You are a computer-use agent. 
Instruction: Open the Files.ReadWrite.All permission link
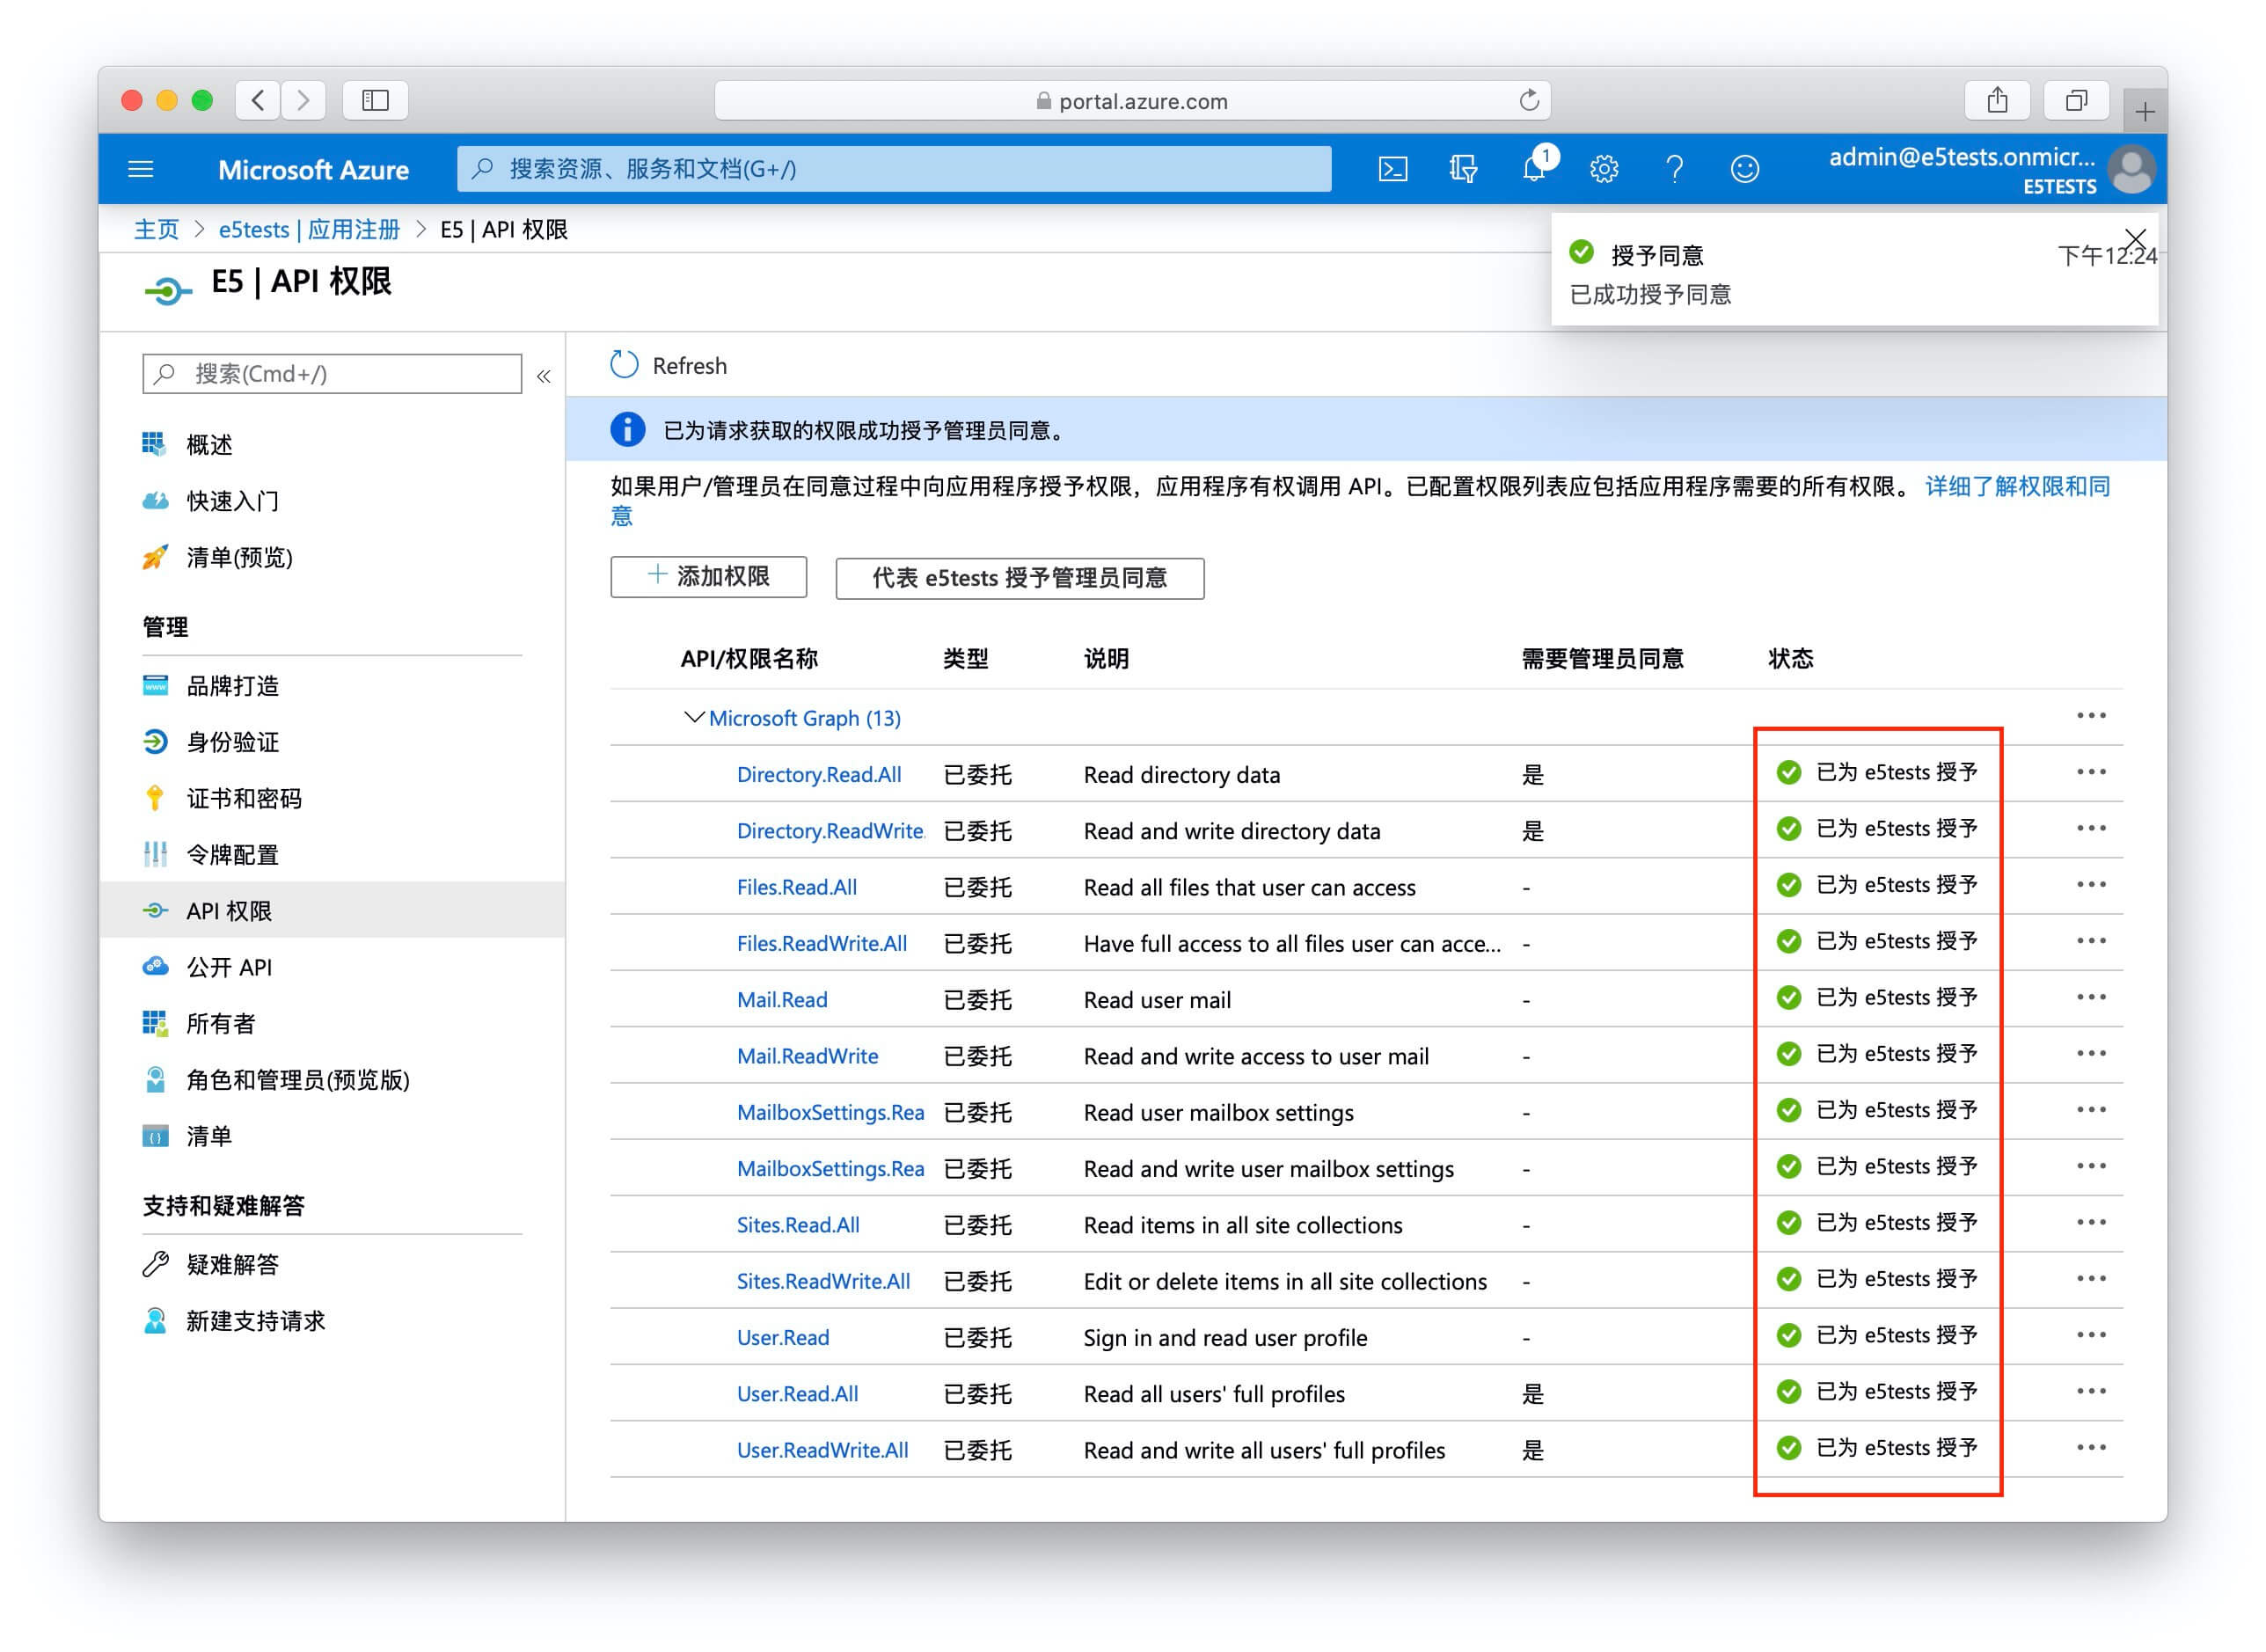coord(821,944)
